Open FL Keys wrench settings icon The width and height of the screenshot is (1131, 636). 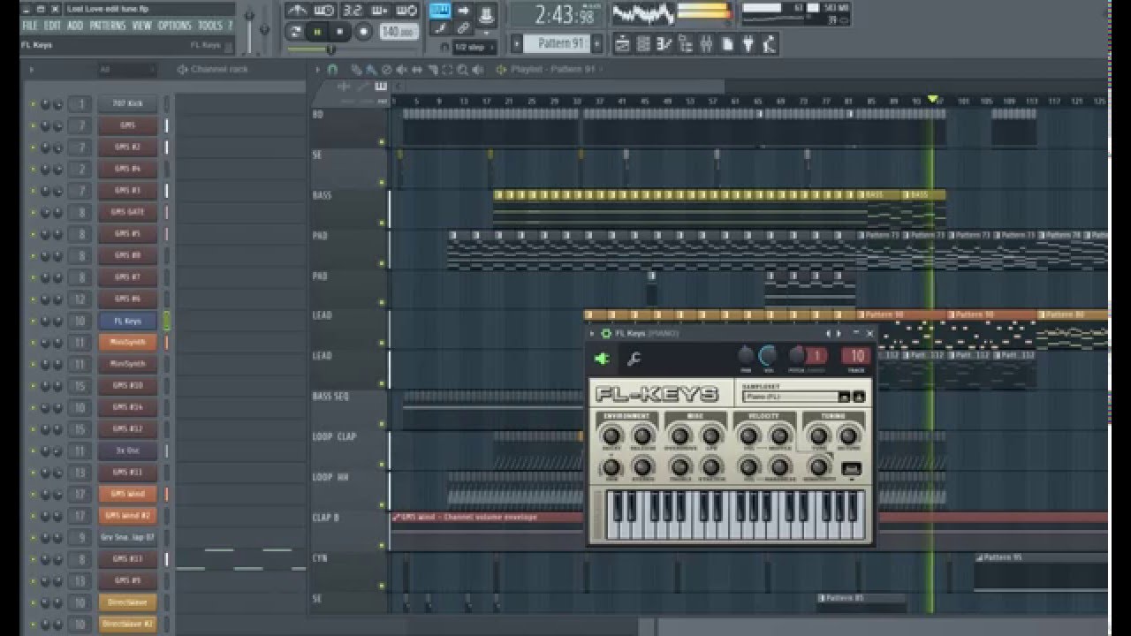[x=633, y=359]
